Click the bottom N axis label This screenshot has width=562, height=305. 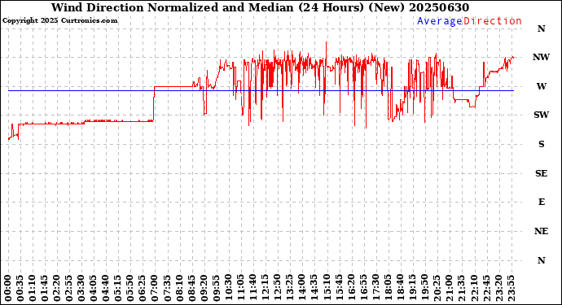coord(541,260)
